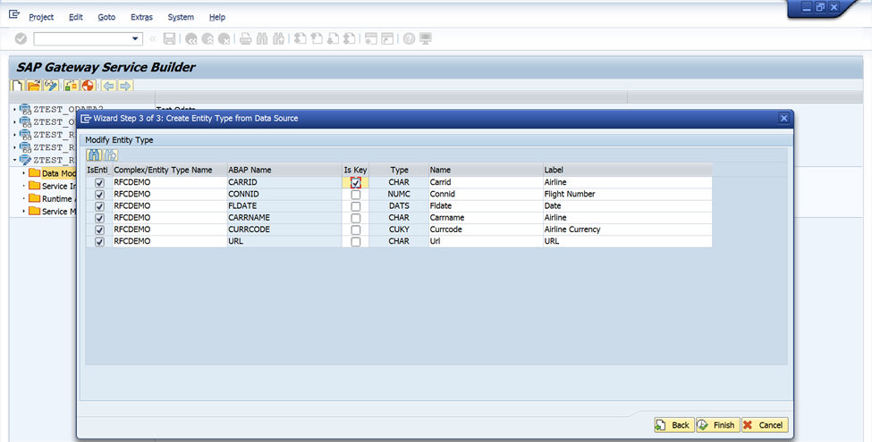Screen dimensions: 872x442
Task: Click the Generate Shortcut icon
Action: pyautogui.click(x=387, y=39)
